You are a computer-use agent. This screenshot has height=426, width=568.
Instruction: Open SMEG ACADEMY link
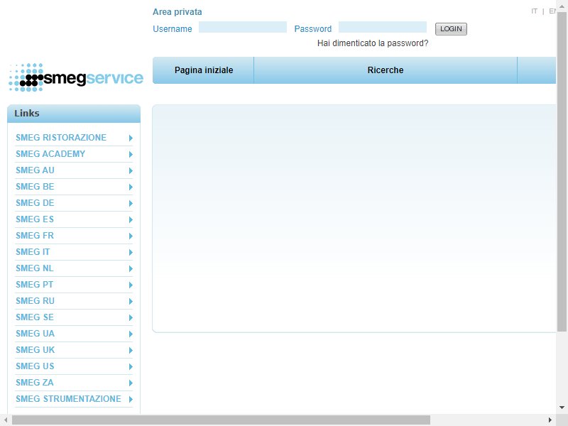tap(50, 154)
